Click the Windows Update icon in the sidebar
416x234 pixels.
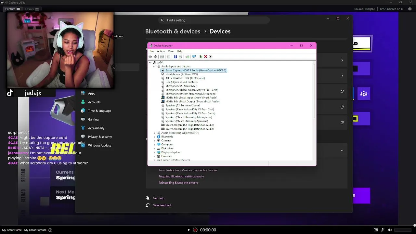tap(83, 145)
